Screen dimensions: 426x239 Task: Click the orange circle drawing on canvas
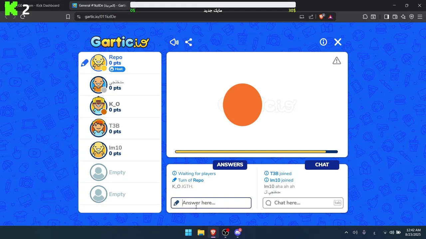[x=242, y=105]
